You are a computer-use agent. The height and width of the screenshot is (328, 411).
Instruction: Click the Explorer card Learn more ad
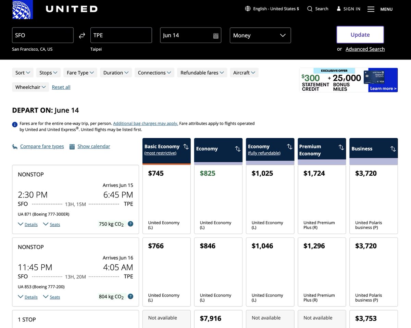[x=348, y=80]
